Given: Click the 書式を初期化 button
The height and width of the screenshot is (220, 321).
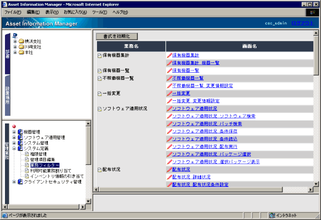Looking at the screenshot, I should [117, 36].
